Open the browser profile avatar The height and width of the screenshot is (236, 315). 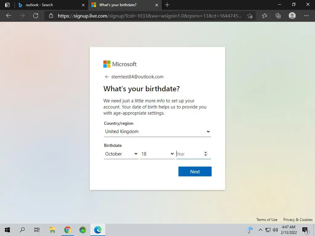pyautogui.click(x=292, y=16)
